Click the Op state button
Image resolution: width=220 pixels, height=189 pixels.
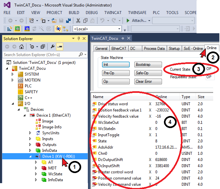click(x=116, y=81)
